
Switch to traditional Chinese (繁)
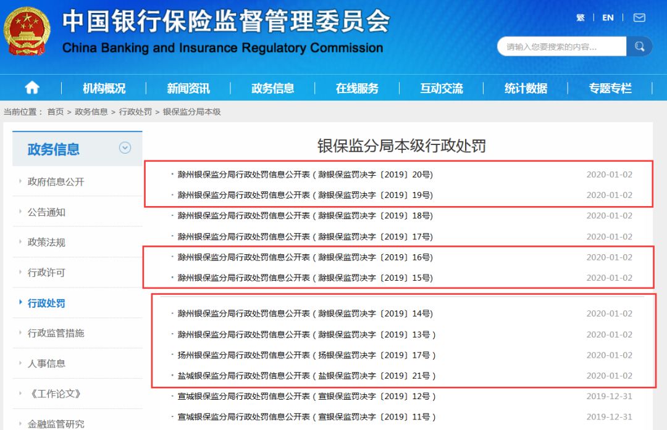click(580, 17)
